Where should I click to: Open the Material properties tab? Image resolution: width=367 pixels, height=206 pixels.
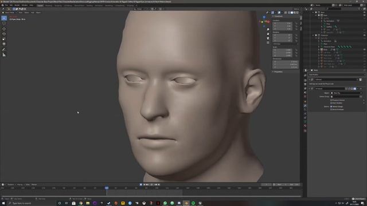(x=305, y=126)
